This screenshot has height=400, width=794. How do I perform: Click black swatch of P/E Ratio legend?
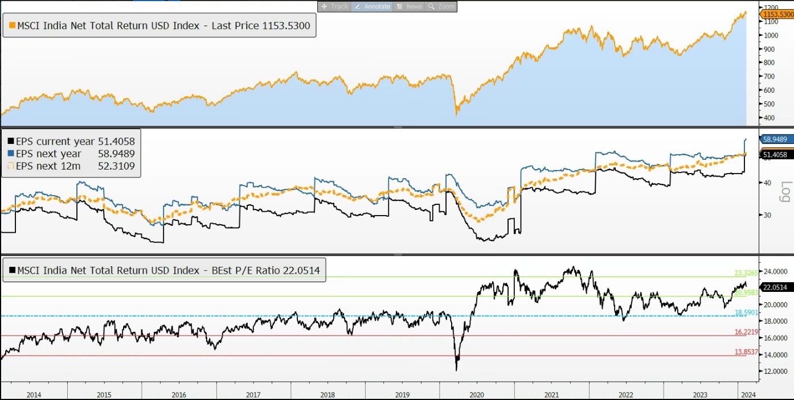[x=13, y=271]
